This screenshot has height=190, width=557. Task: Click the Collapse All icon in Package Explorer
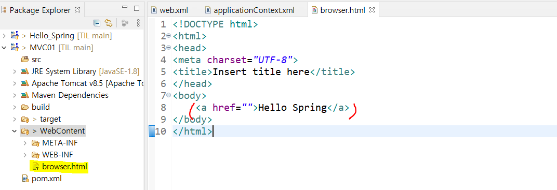click(x=97, y=23)
